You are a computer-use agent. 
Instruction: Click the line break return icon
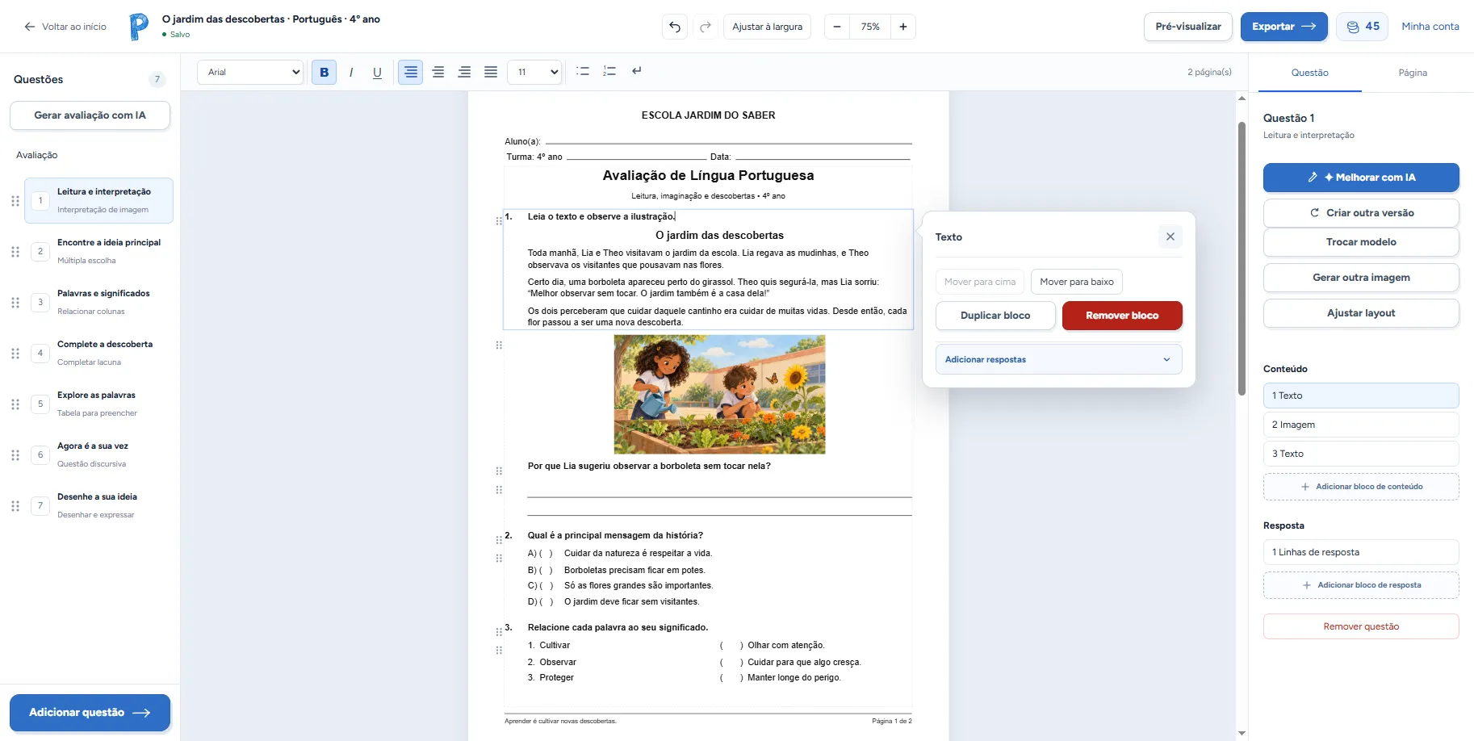point(636,71)
